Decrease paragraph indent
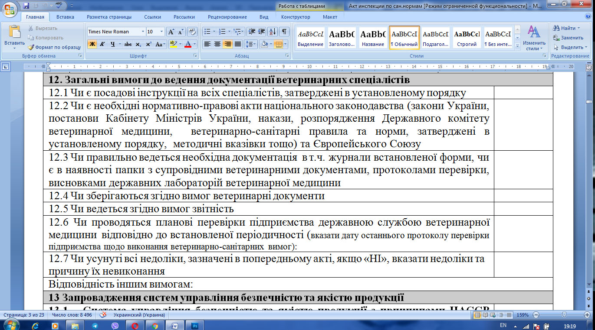The height and width of the screenshot is (330, 595). (252, 32)
